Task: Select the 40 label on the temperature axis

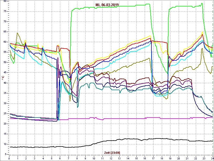Action: [x=5, y=83]
